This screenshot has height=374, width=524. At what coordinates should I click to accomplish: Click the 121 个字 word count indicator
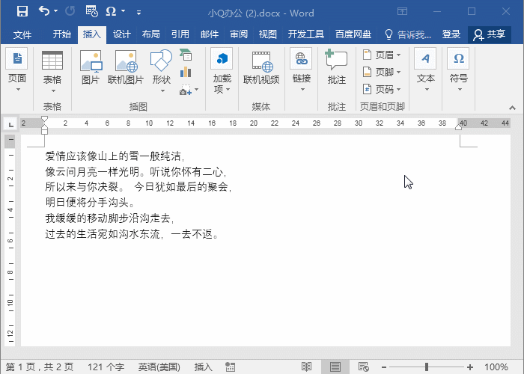[x=106, y=367]
